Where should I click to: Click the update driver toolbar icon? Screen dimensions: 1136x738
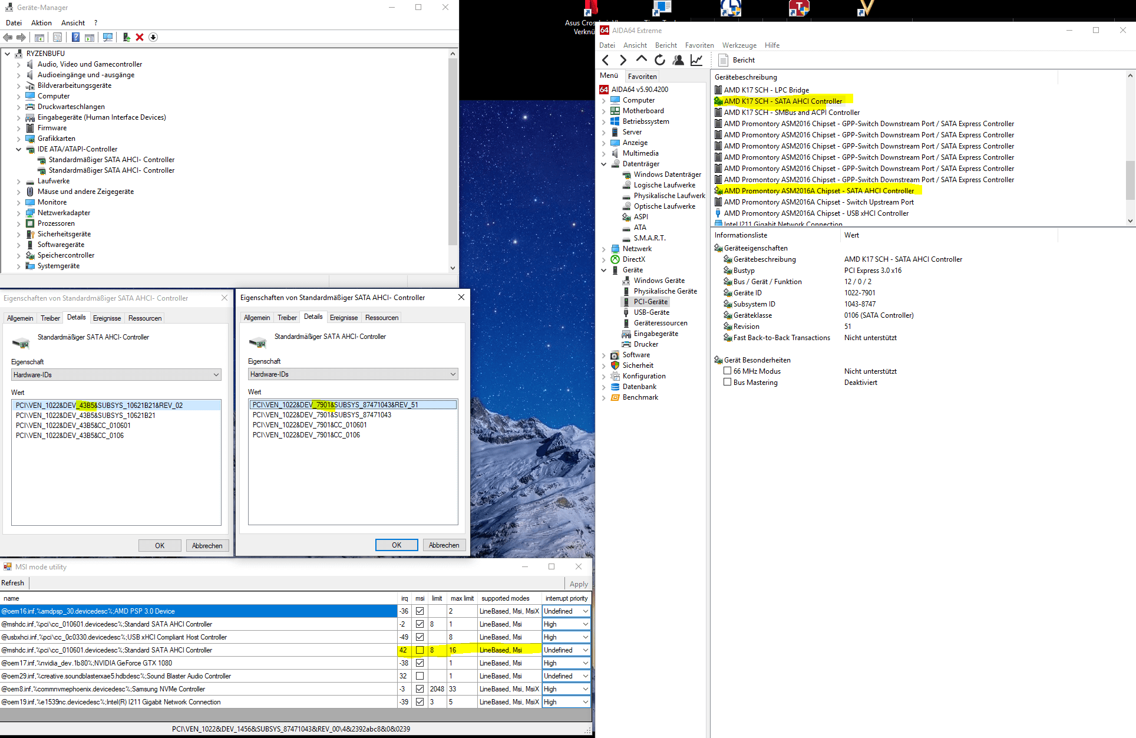(x=126, y=37)
